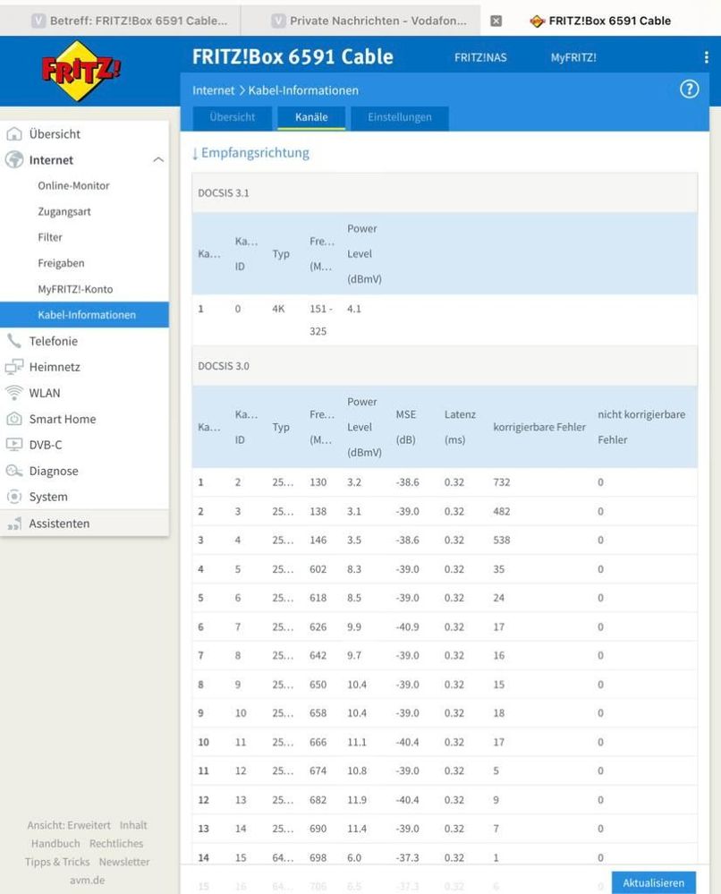Image resolution: width=721 pixels, height=894 pixels.
Task: Open the three-dot options menu
Action: pos(706,57)
